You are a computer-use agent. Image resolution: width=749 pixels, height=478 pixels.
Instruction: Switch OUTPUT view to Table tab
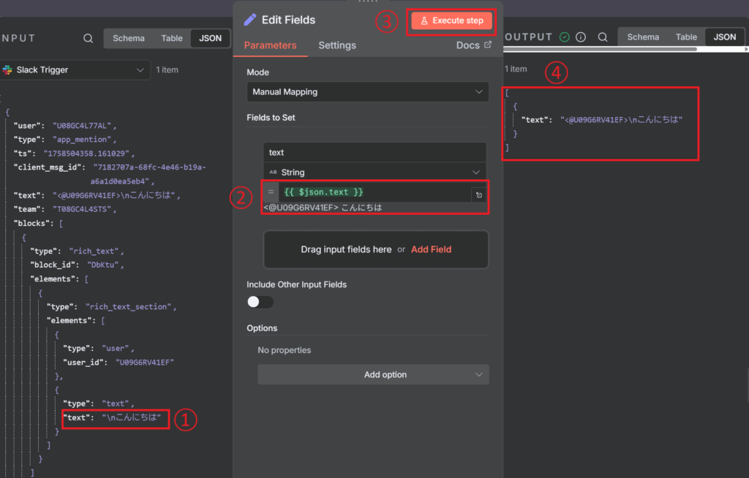(686, 37)
